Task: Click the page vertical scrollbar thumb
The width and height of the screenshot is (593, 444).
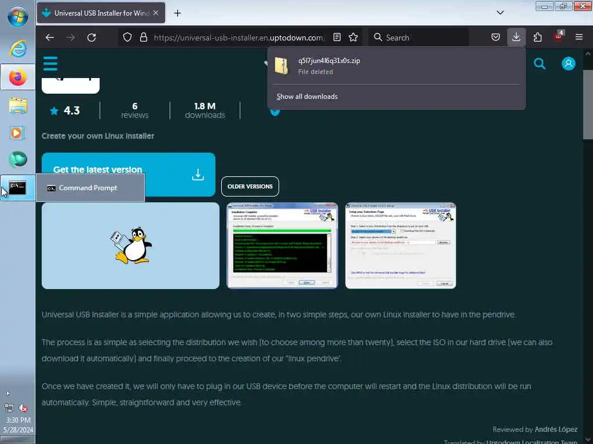Action: 588,105
